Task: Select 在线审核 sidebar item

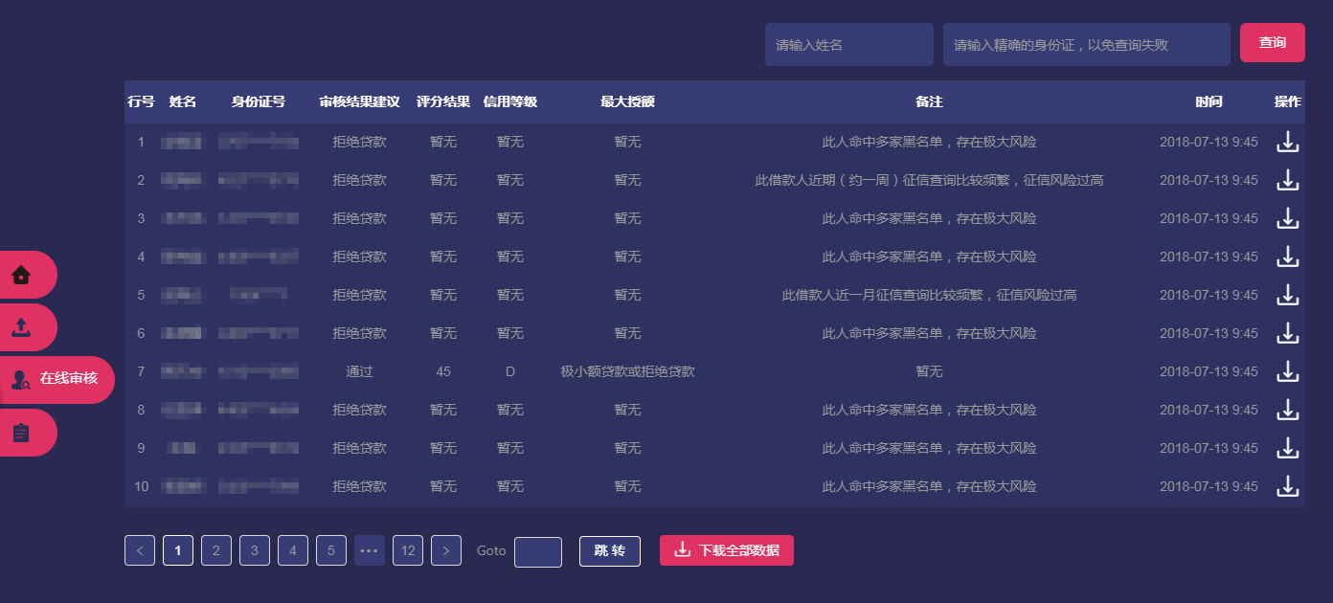Action: (56, 379)
